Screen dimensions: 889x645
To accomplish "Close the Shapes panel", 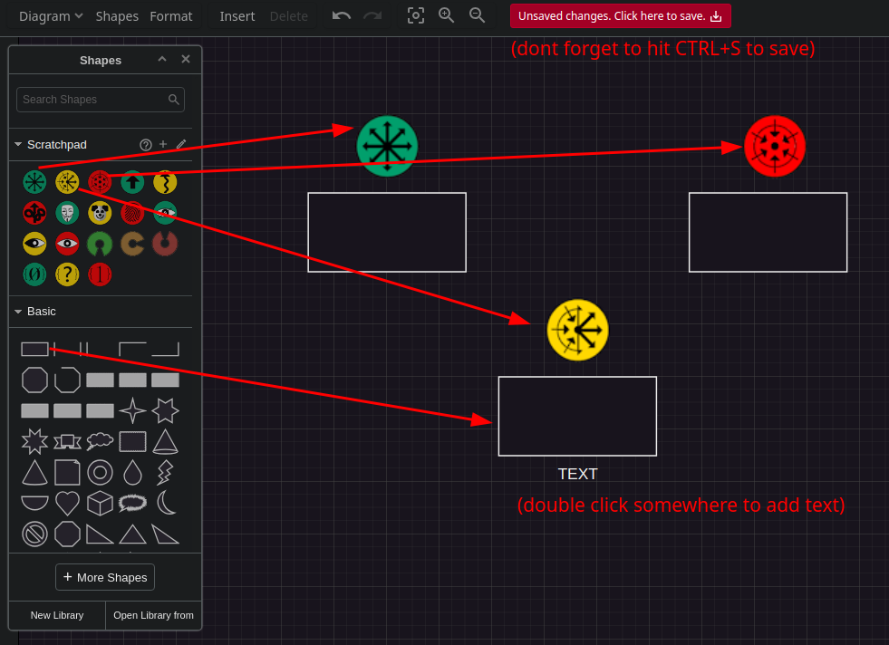I will click(x=186, y=59).
